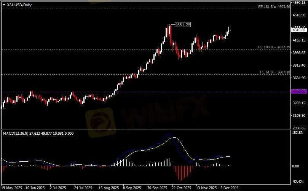The height and width of the screenshot is (191, 308).
Task: Select the 8 Sep 2025 date marker
Action: point(132,188)
